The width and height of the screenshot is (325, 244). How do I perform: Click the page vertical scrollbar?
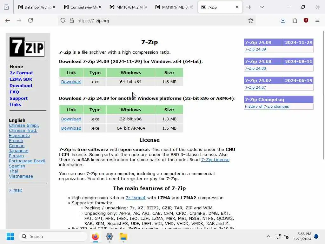coord(324,95)
